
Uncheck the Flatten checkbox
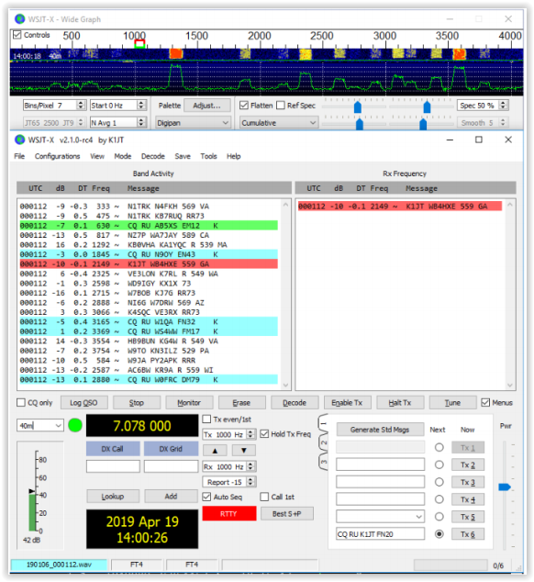tap(244, 106)
